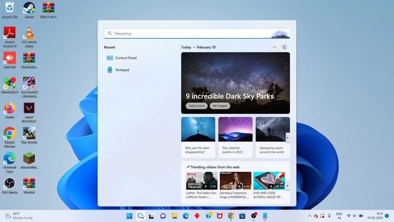Viewport: 394px width, 222px height.
Task: Open the AnyDesk desktop shortcut
Action: pyautogui.click(x=10, y=60)
